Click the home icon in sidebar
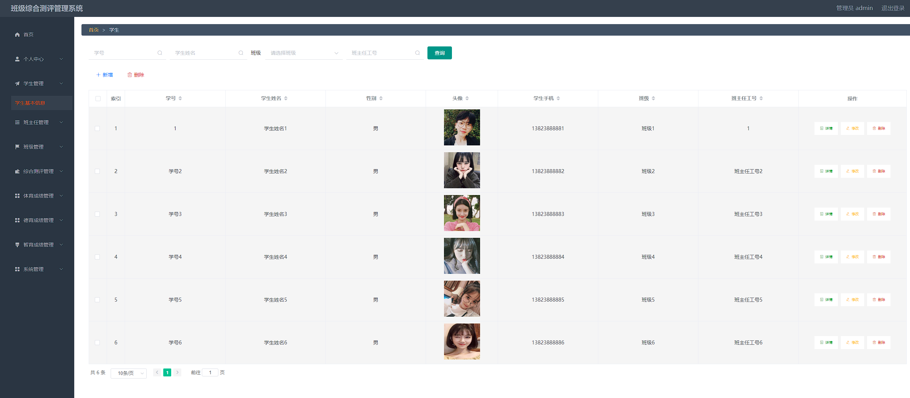 17,35
